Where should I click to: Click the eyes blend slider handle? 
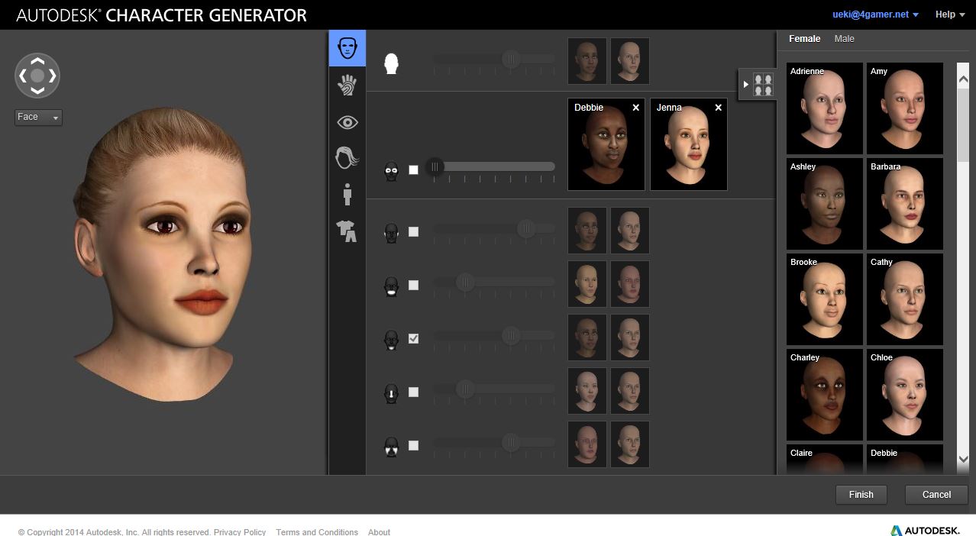coord(435,166)
